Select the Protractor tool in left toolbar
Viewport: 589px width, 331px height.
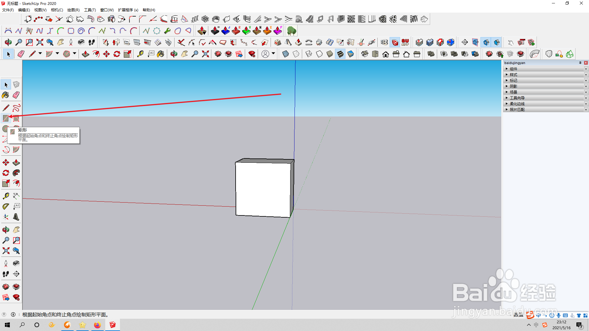[6, 207]
